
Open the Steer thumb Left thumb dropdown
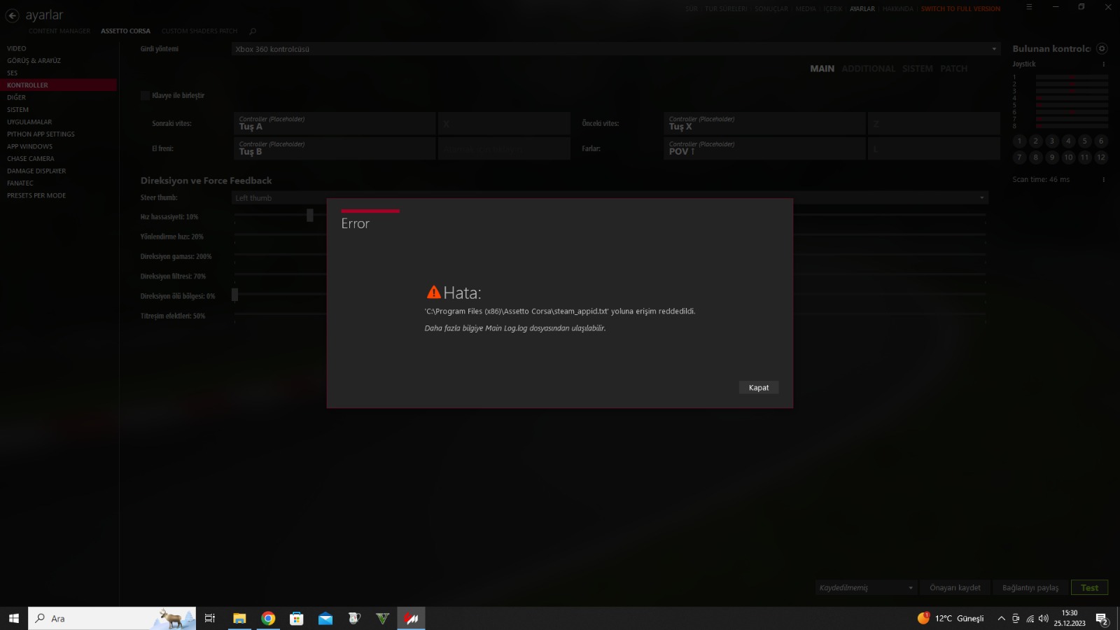point(610,198)
